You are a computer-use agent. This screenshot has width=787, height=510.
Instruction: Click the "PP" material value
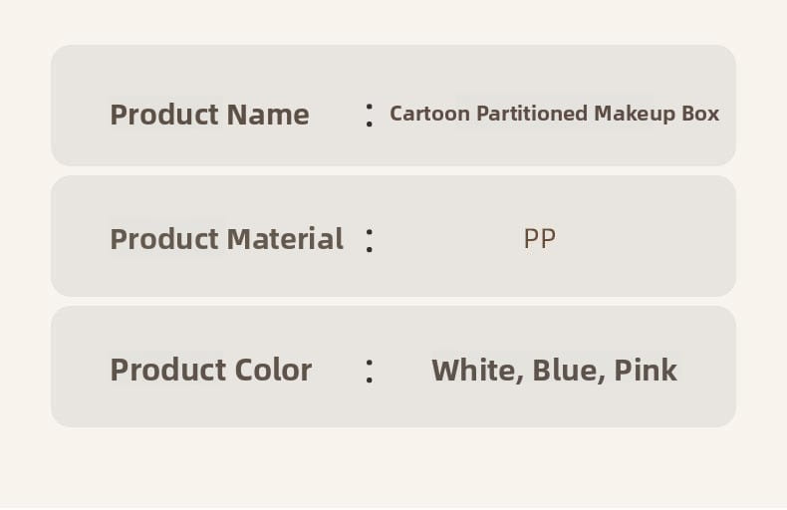click(x=540, y=238)
